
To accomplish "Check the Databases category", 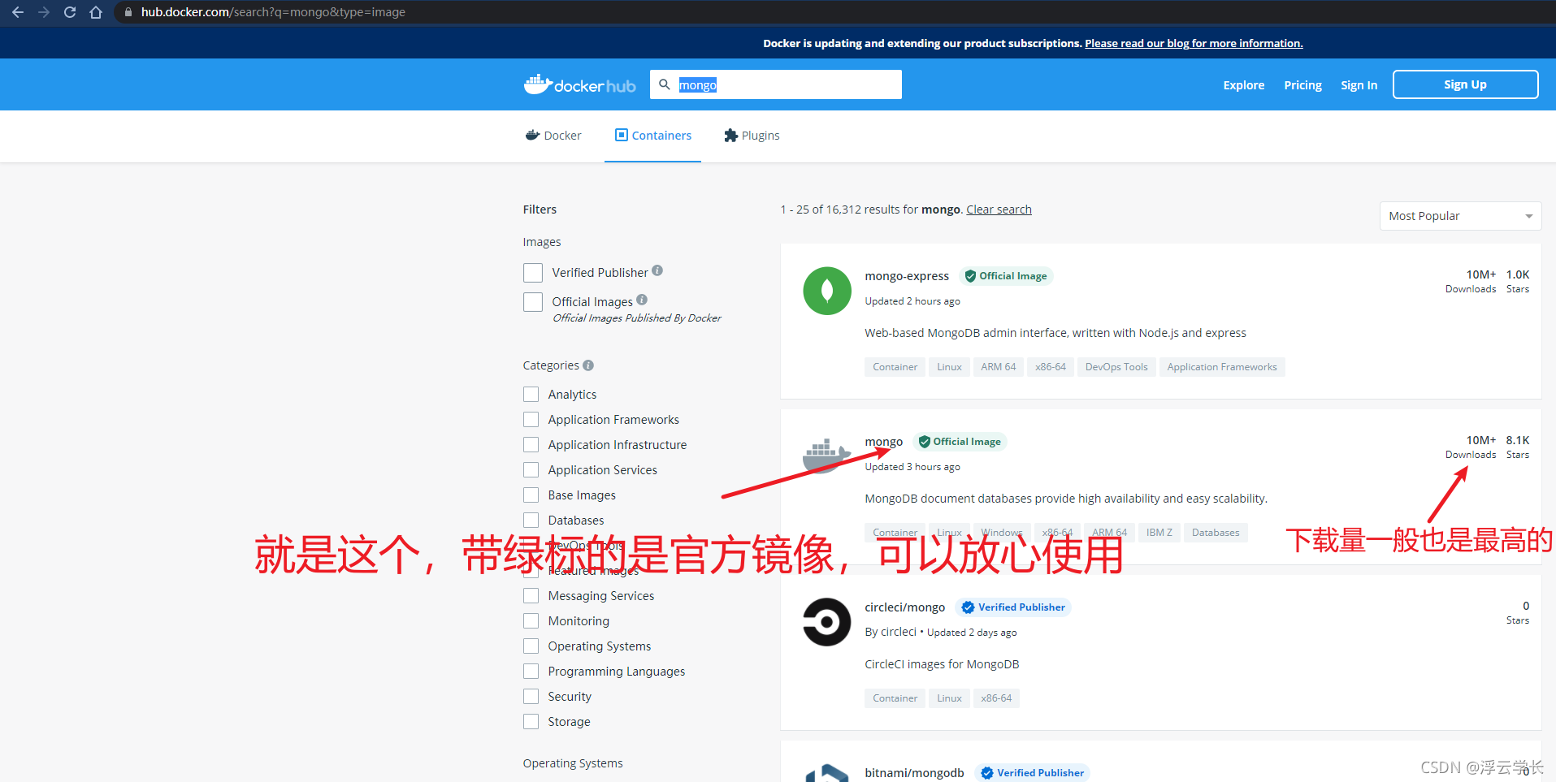I will 531,521.
